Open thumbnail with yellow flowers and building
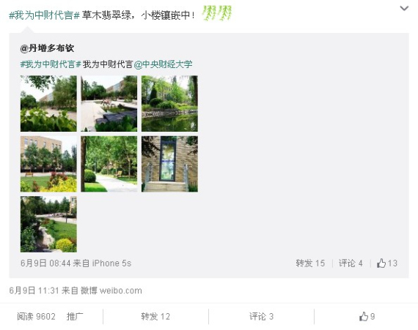Image resolution: width=418 pixels, height=330 pixels. (x=48, y=164)
